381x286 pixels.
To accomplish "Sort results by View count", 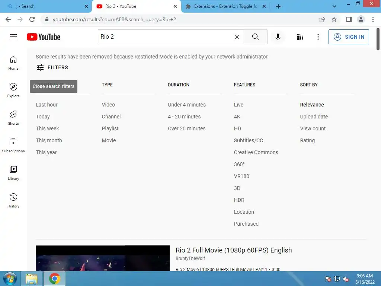I will (x=313, y=128).
